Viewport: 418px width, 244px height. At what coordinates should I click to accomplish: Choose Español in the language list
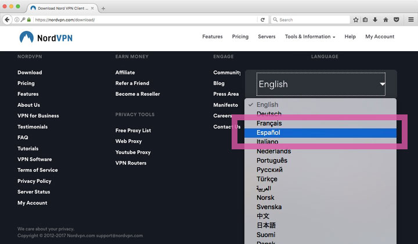click(x=320, y=132)
